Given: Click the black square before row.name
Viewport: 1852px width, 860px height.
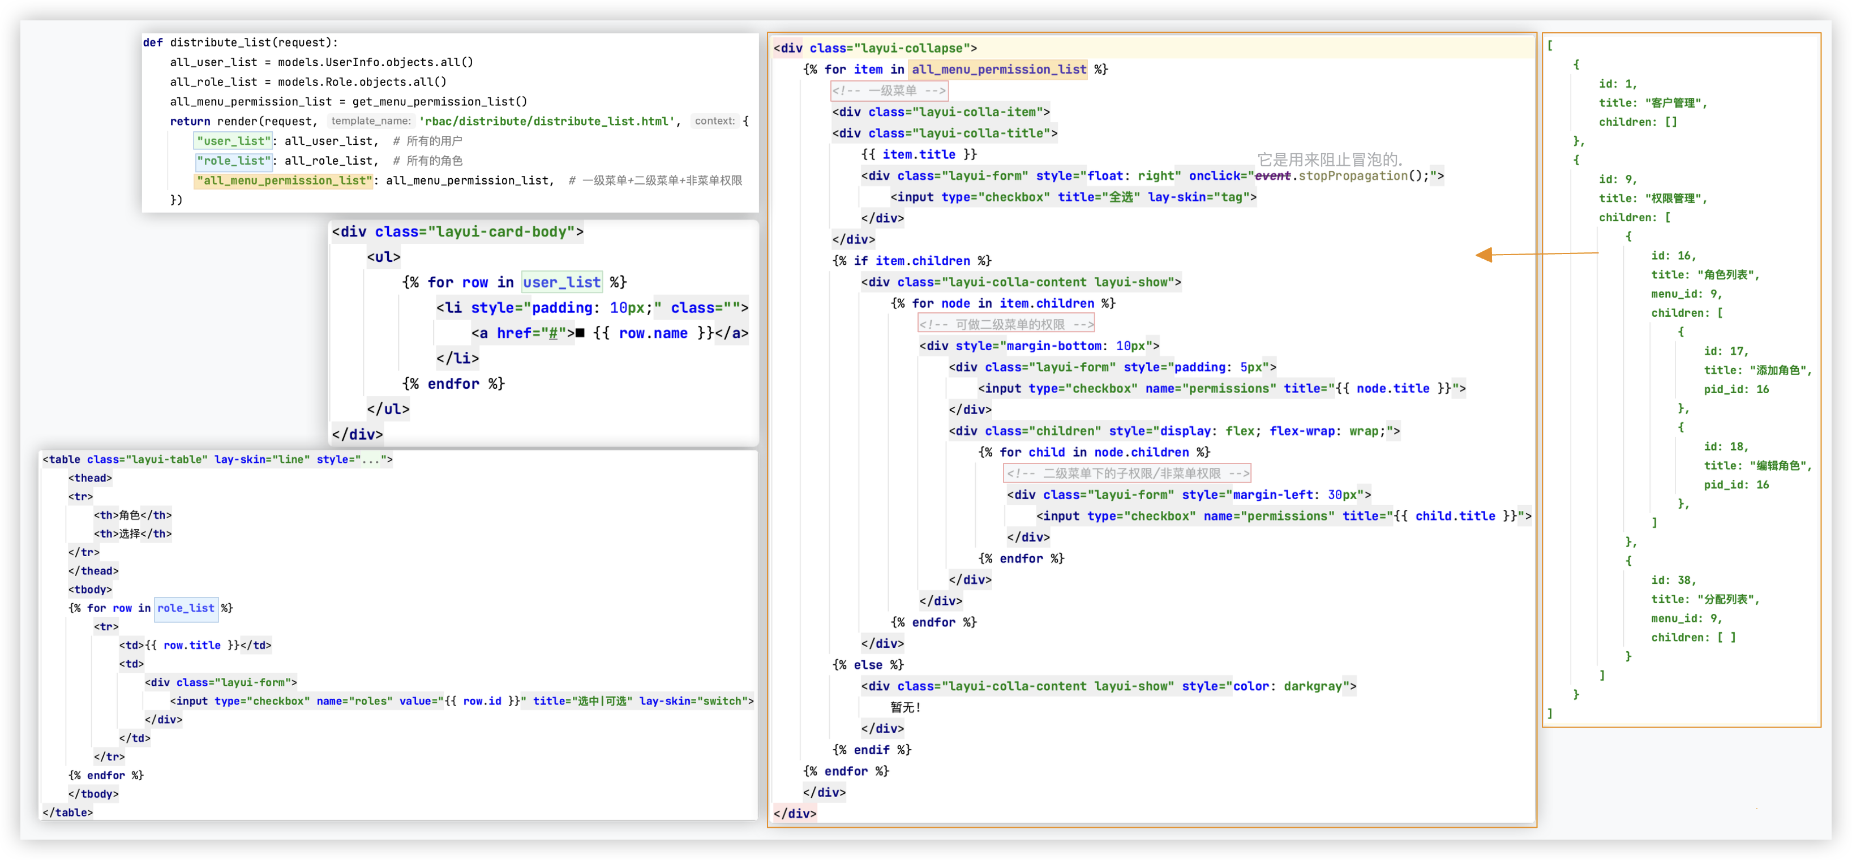Looking at the screenshot, I should coord(580,333).
